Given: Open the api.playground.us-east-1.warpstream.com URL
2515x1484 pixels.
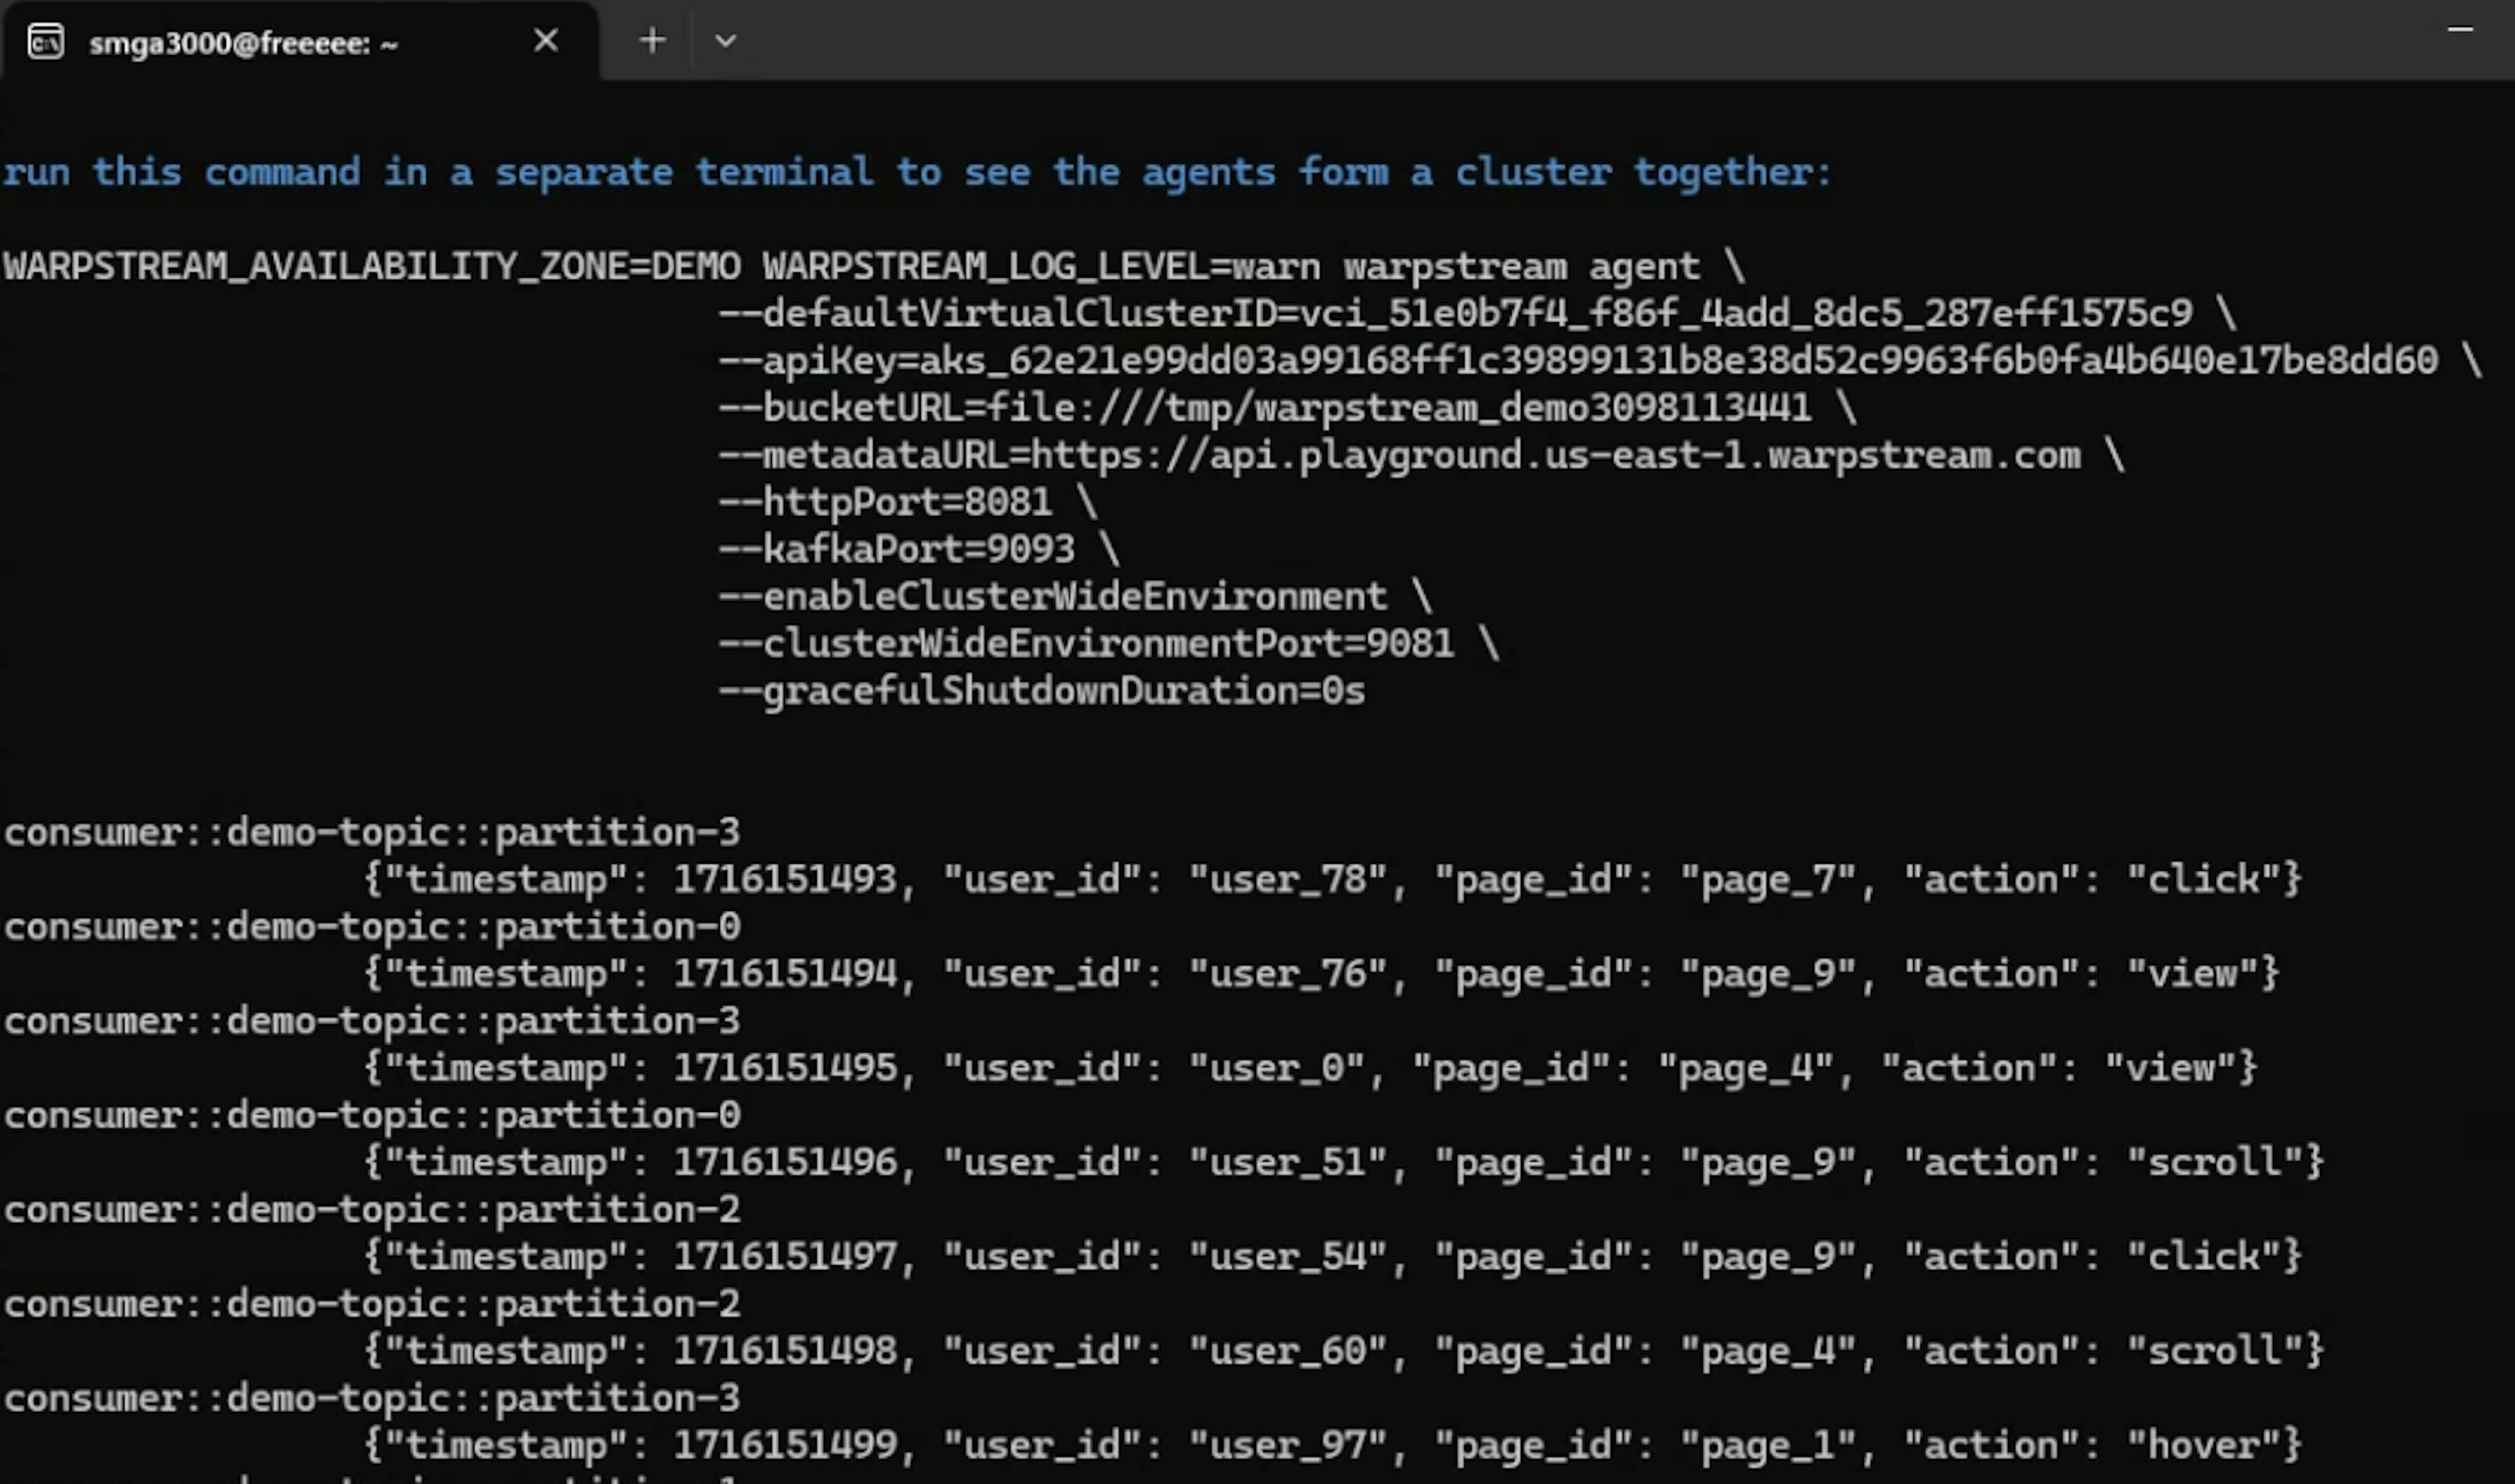Looking at the screenshot, I should (1555, 456).
